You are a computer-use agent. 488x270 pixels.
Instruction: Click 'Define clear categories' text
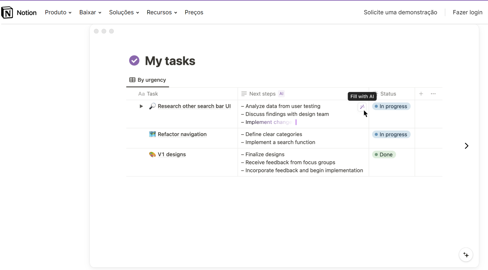click(274, 134)
